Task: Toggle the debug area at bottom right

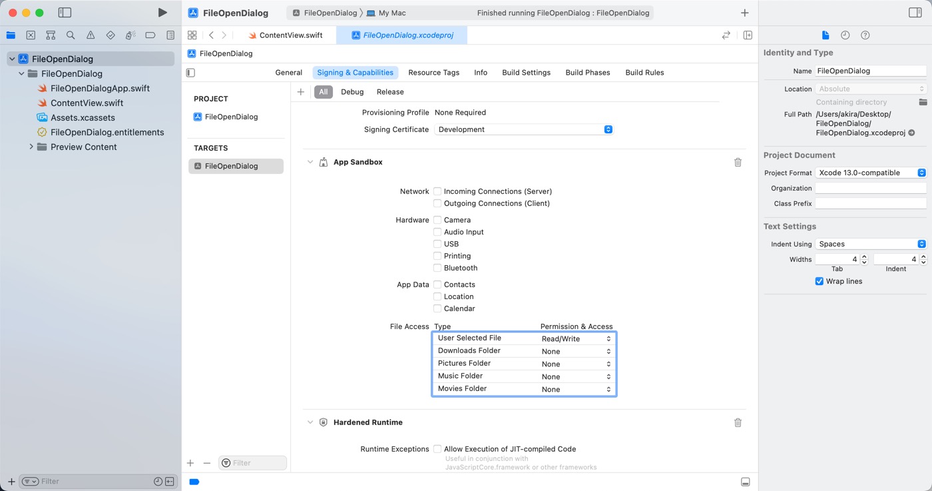Action: [746, 482]
